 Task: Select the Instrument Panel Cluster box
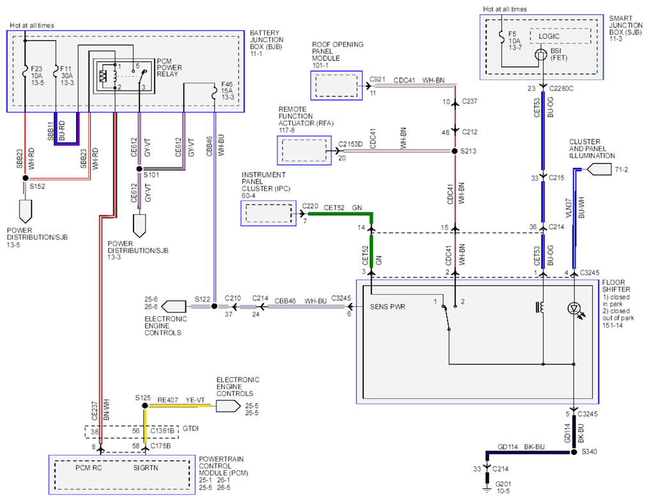[269, 213]
